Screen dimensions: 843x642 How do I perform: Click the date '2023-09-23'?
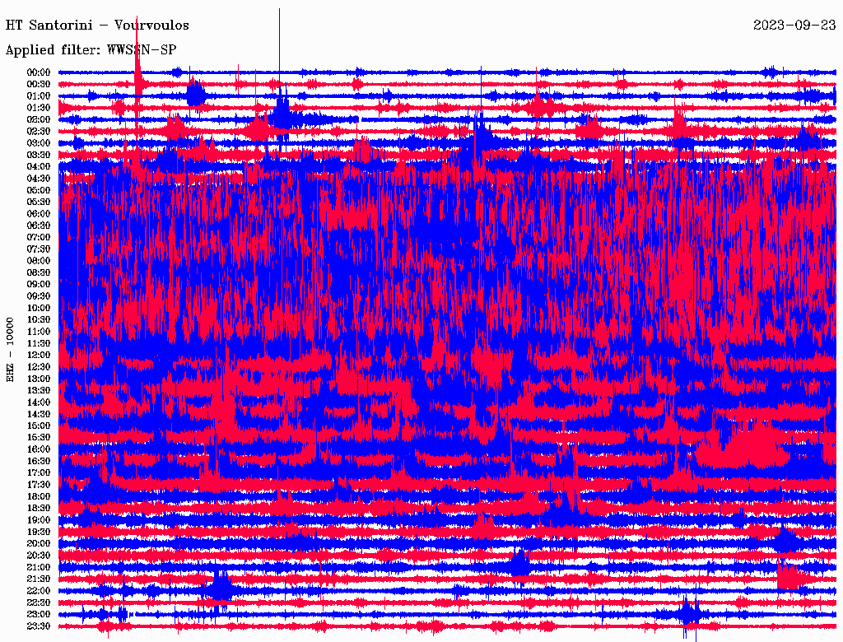794,26
